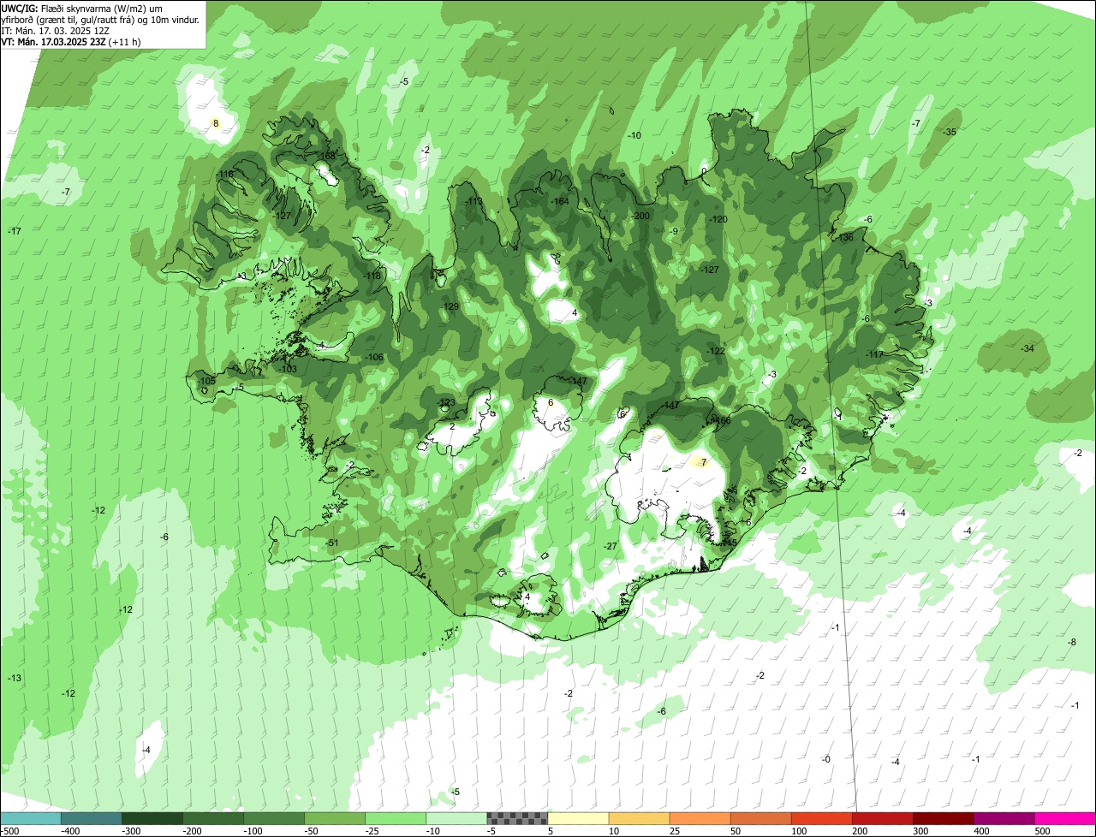This screenshot has width=1096, height=837.
Task: Pick the 400 to 500 purple legend swatch
Action: [1004, 818]
